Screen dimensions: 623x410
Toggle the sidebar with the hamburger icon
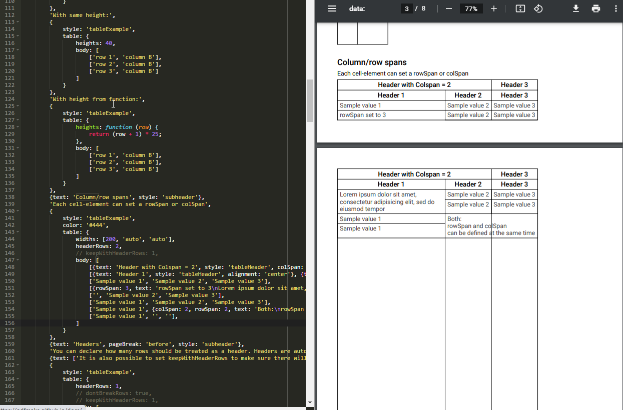[332, 8]
